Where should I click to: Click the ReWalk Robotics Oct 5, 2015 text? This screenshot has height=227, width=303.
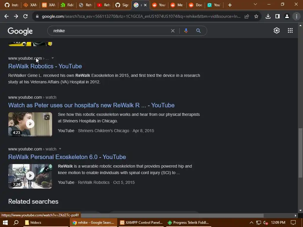pos(106,182)
